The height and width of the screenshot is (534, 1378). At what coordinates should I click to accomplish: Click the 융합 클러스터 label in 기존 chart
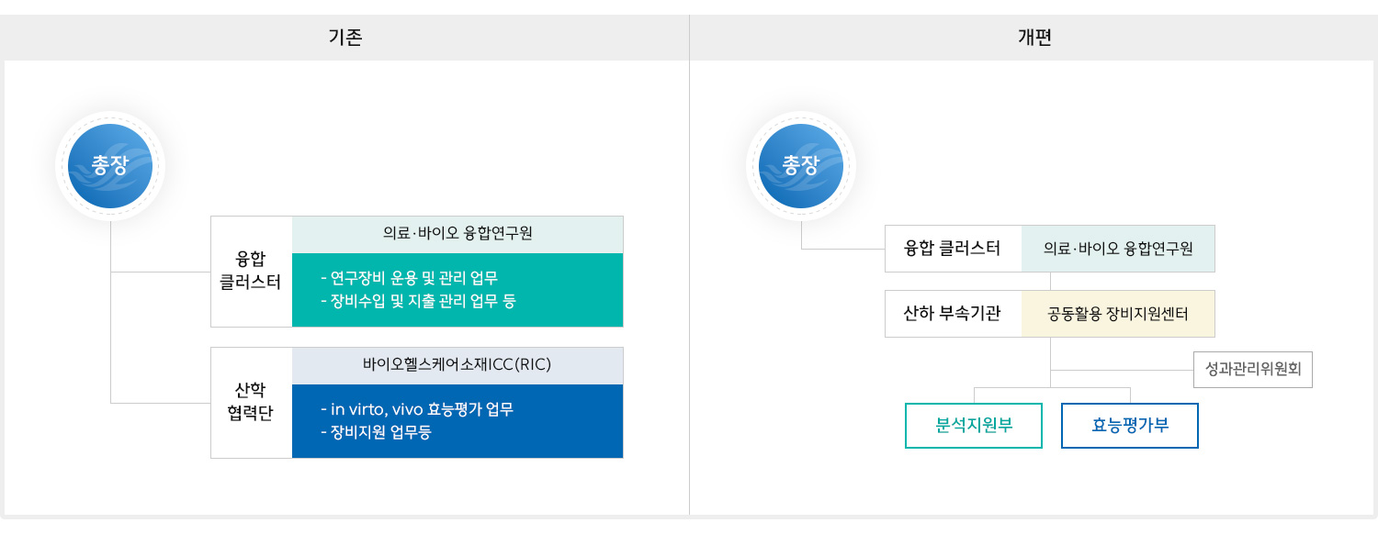(252, 272)
